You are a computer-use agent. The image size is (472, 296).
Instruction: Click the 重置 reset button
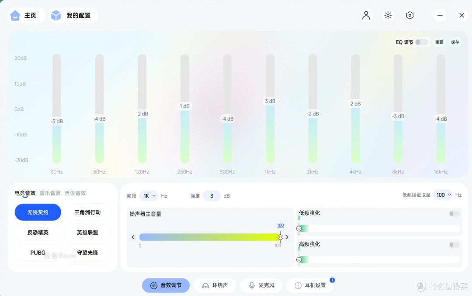pos(439,42)
